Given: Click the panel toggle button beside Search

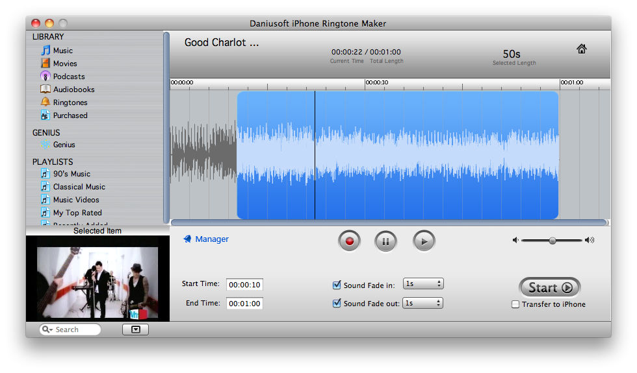Looking at the screenshot, I should click(x=136, y=330).
